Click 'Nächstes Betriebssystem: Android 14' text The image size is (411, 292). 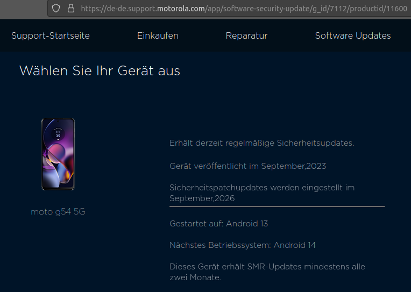[x=243, y=245]
